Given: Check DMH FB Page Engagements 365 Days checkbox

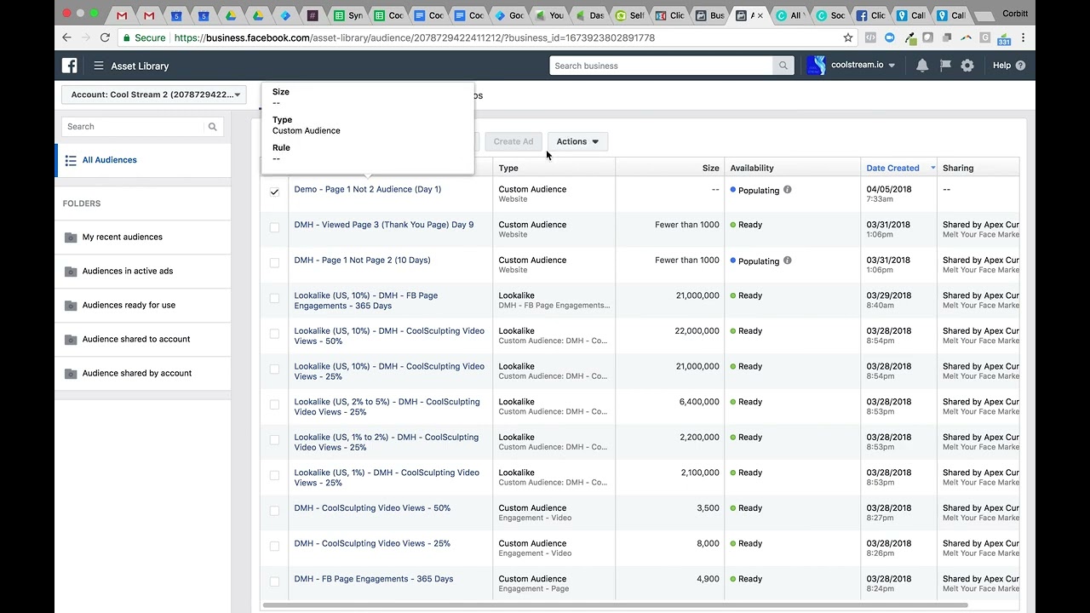Looking at the screenshot, I should click(x=274, y=581).
